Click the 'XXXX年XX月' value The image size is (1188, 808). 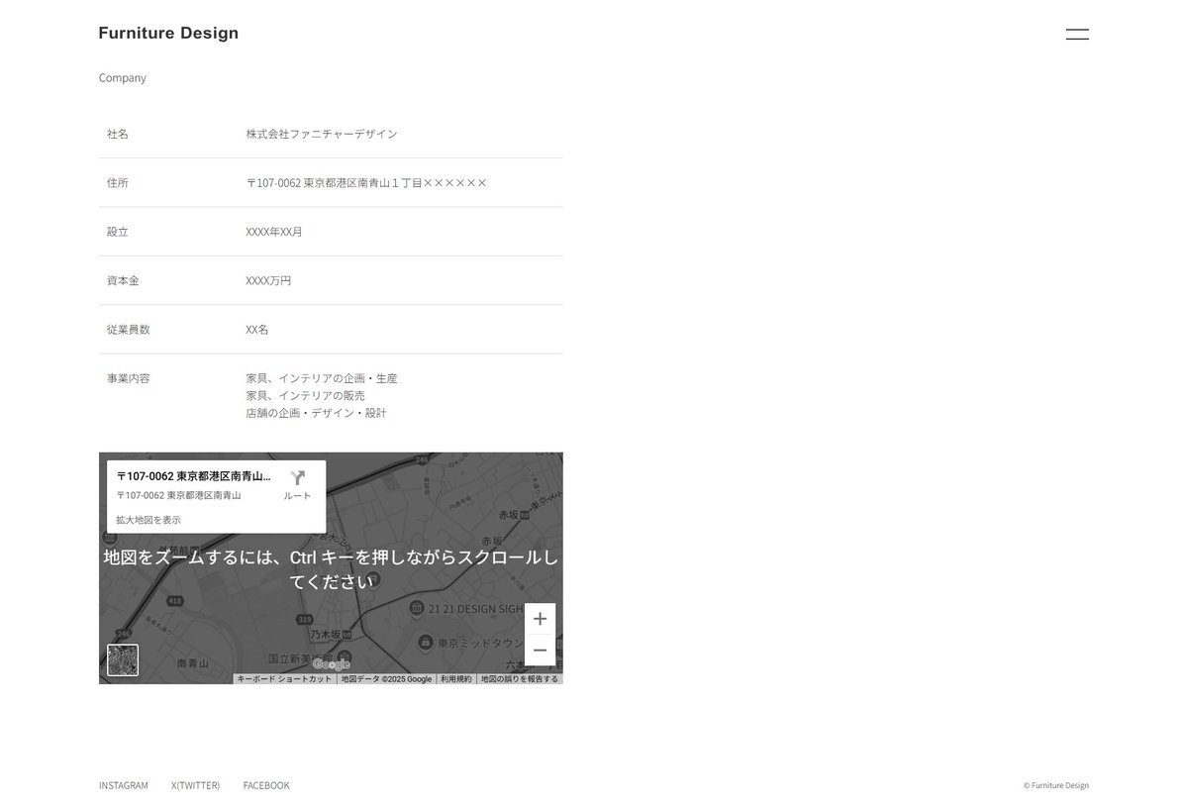click(x=274, y=232)
